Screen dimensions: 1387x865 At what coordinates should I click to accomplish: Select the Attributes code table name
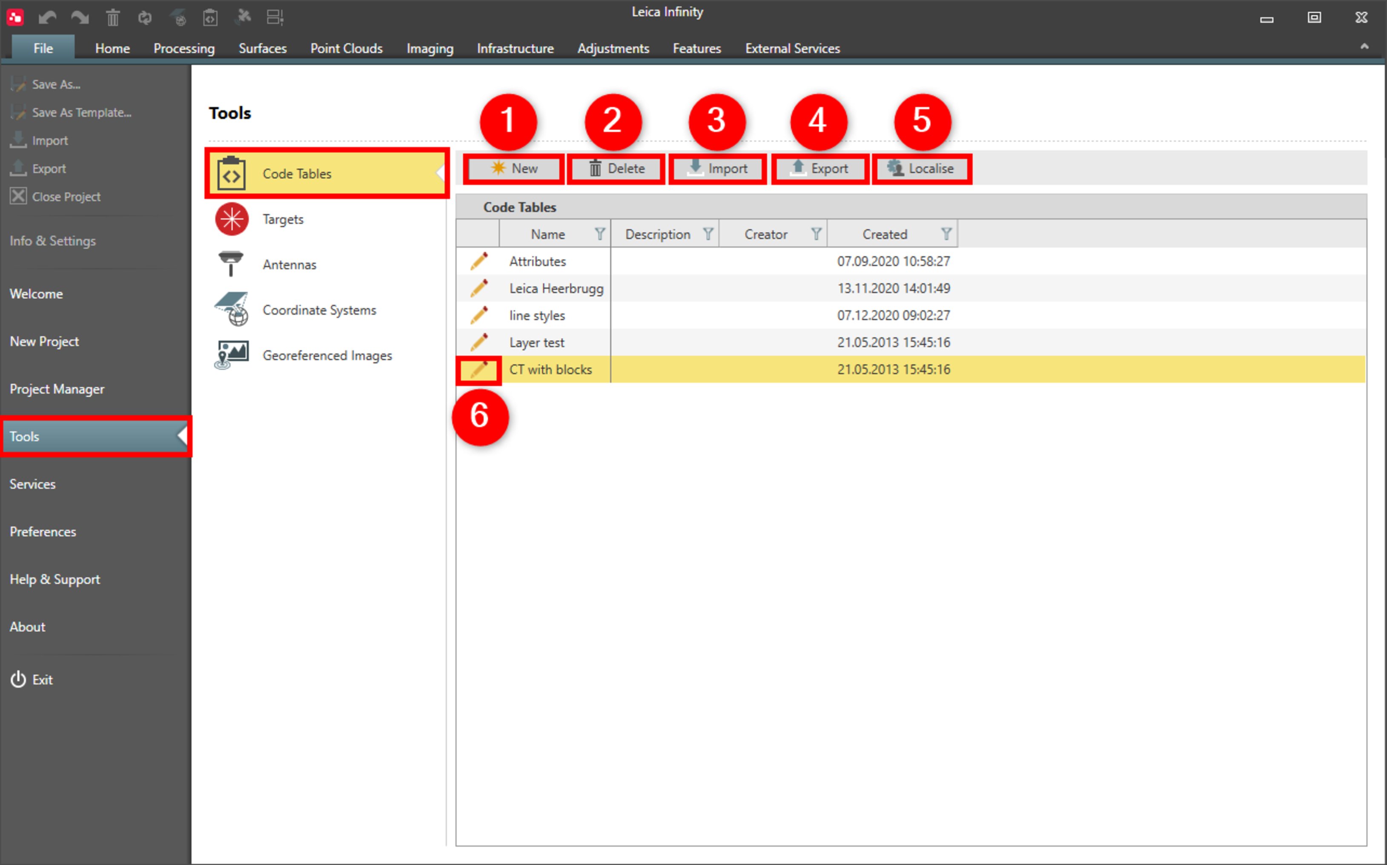[538, 261]
